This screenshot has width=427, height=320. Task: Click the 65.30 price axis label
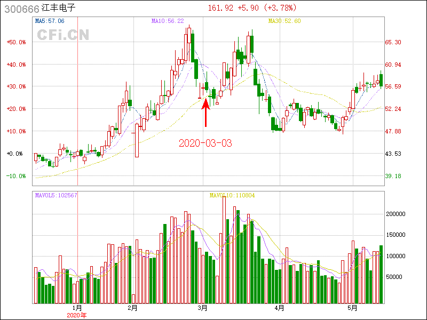click(x=393, y=42)
